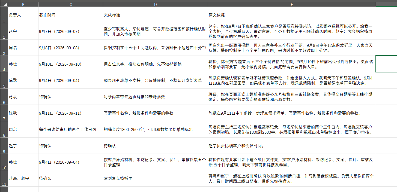Select column C header
The height and width of the screenshot is (192, 397).
(x=71, y=4)
